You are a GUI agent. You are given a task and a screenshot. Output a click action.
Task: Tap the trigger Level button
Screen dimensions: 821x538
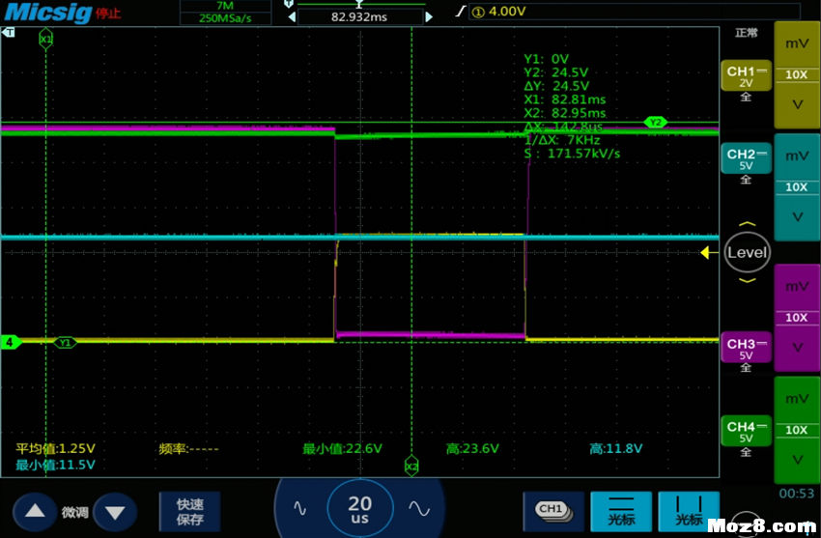pyautogui.click(x=748, y=253)
